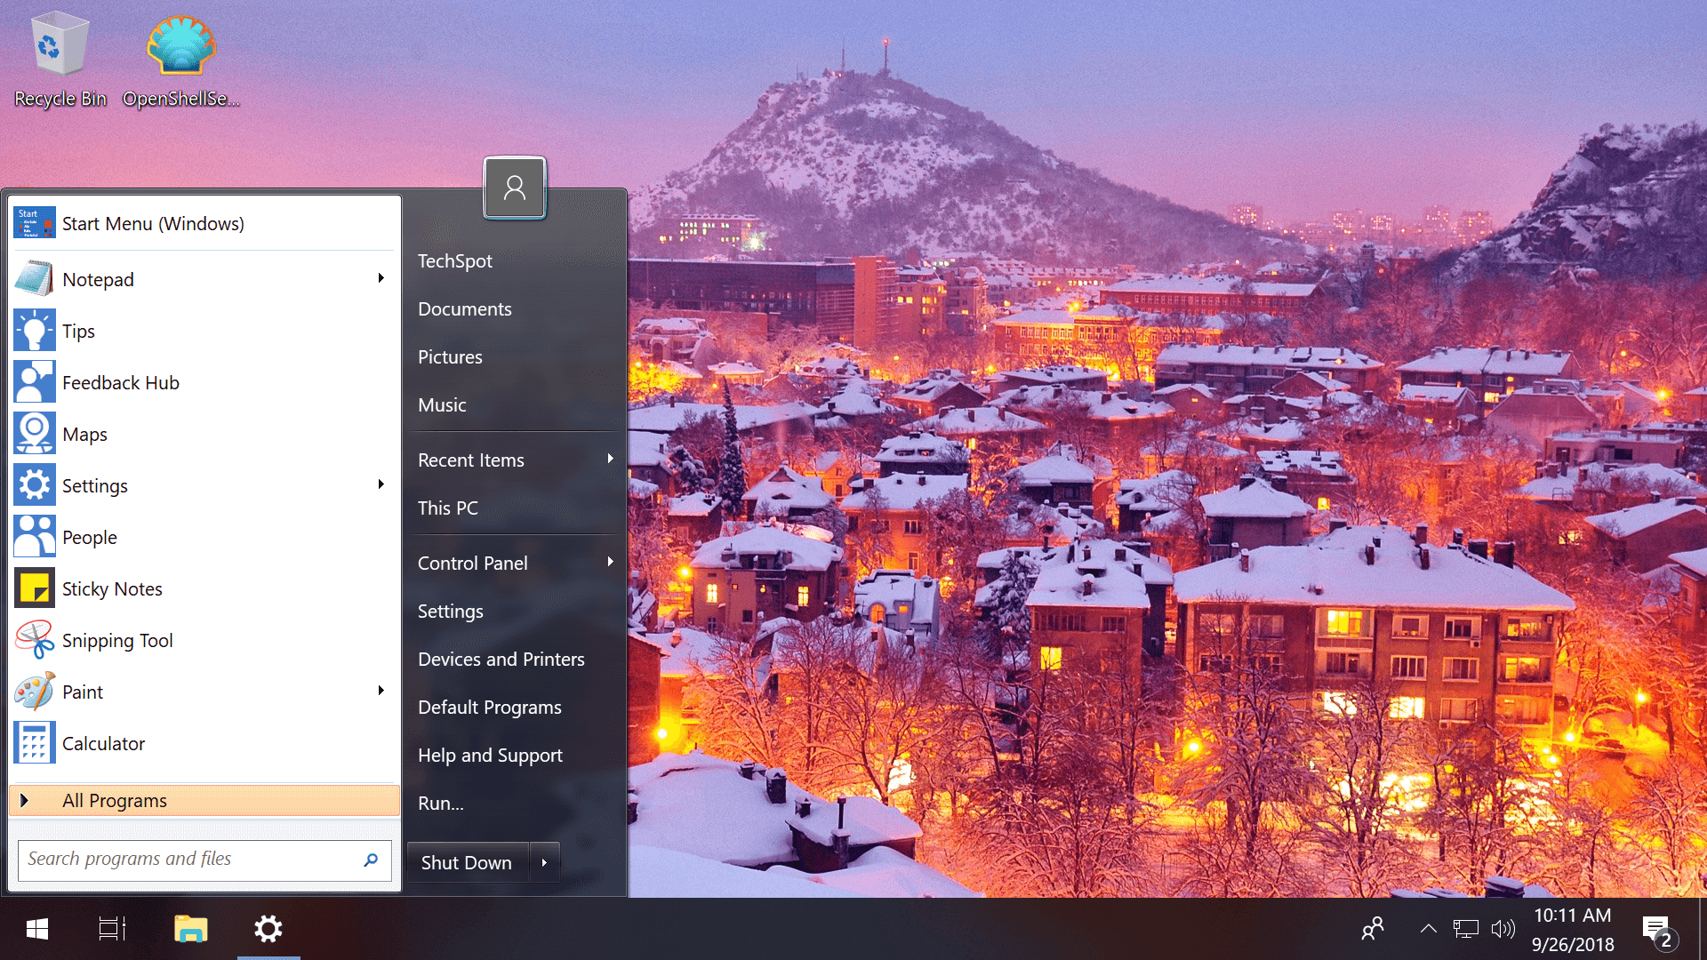1707x960 pixels.
Task: Open the Snipping Tool icon
Action: point(35,640)
